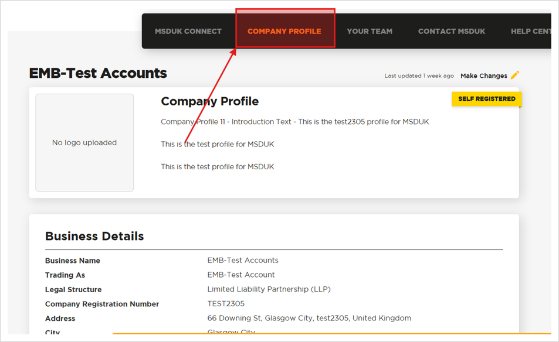Select the Trading As label
Image resolution: width=559 pixels, height=342 pixels.
[x=65, y=275]
